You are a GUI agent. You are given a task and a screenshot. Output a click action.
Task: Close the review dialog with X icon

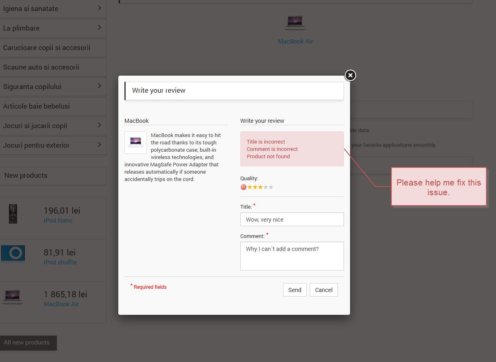(x=350, y=75)
